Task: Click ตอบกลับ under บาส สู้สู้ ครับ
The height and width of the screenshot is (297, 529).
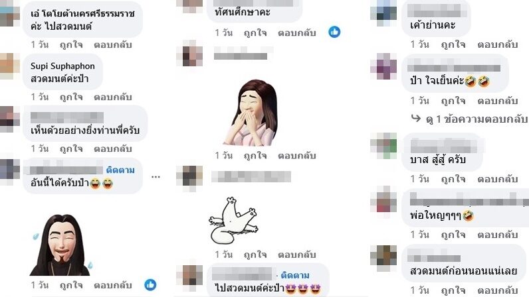Action: 497,179
